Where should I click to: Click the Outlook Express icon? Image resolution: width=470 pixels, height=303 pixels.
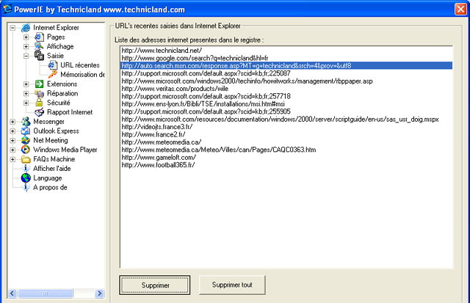[26, 131]
